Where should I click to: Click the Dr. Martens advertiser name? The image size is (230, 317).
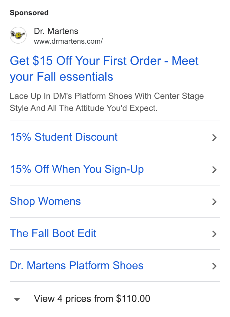pyautogui.click(x=56, y=31)
